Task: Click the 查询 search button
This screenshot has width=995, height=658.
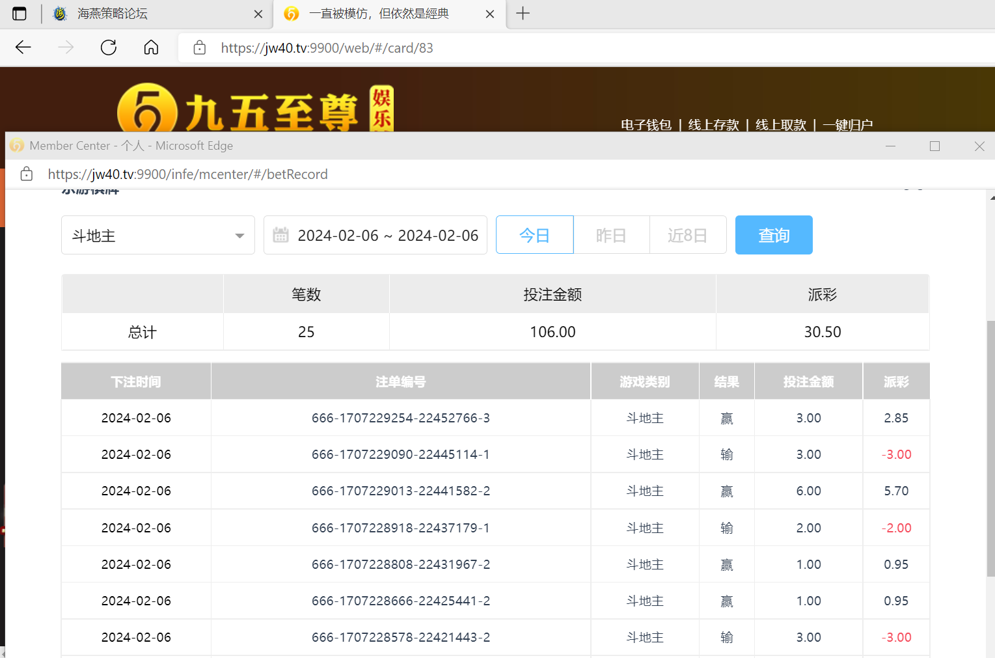Action: [x=774, y=235]
